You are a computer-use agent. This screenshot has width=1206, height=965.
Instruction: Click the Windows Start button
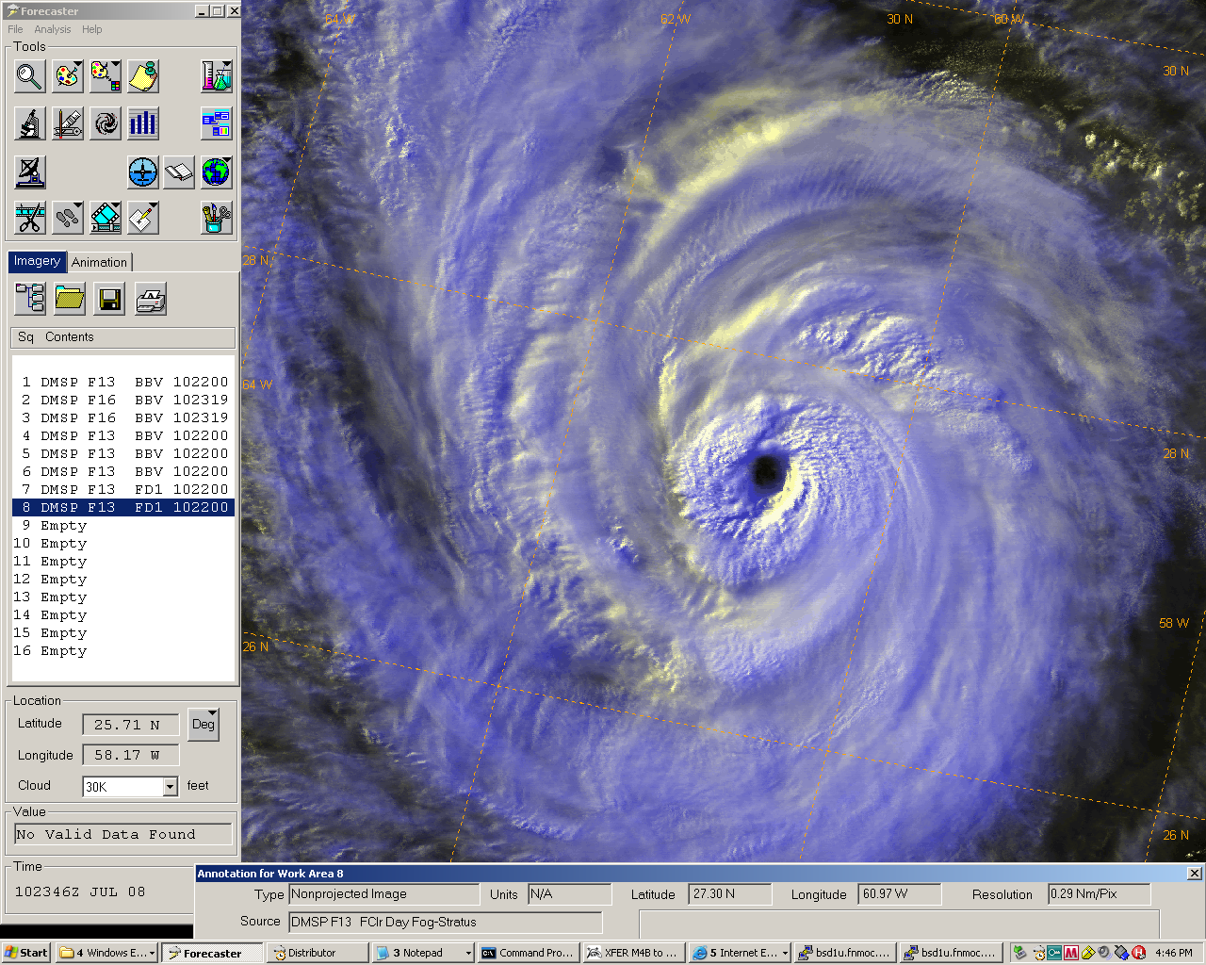(26, 953)
